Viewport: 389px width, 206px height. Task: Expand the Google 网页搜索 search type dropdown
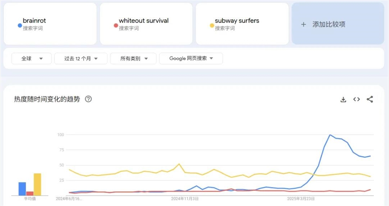point(191,59)
